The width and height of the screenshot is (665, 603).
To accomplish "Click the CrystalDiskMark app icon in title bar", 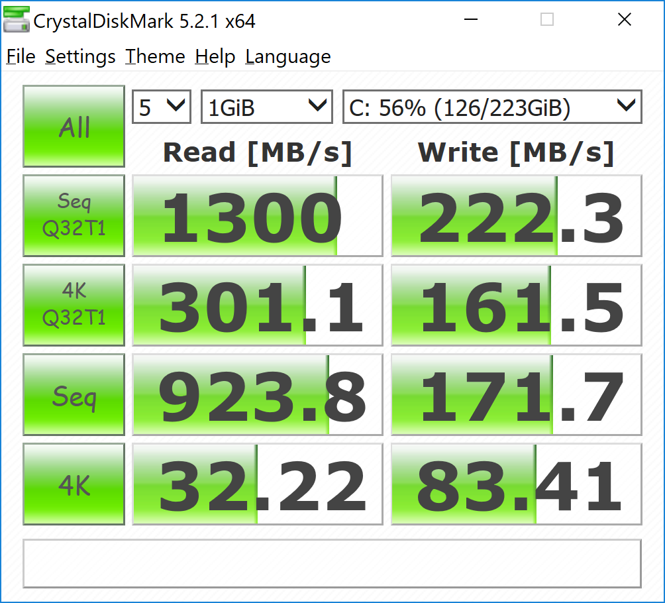I will click(16, 19).
